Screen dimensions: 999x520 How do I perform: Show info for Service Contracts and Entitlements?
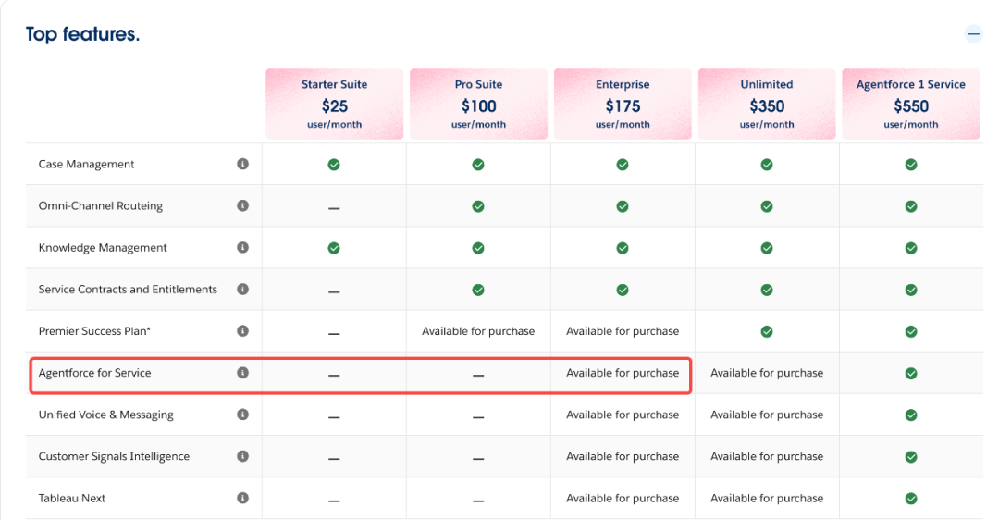[x=242, y=289]
